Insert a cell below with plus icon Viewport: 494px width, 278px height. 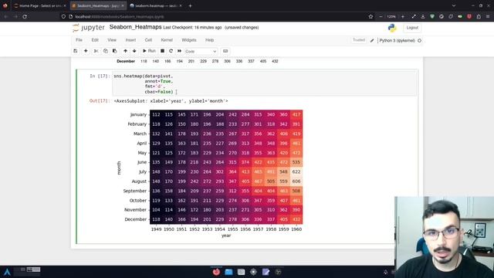(x=86, y=51)
